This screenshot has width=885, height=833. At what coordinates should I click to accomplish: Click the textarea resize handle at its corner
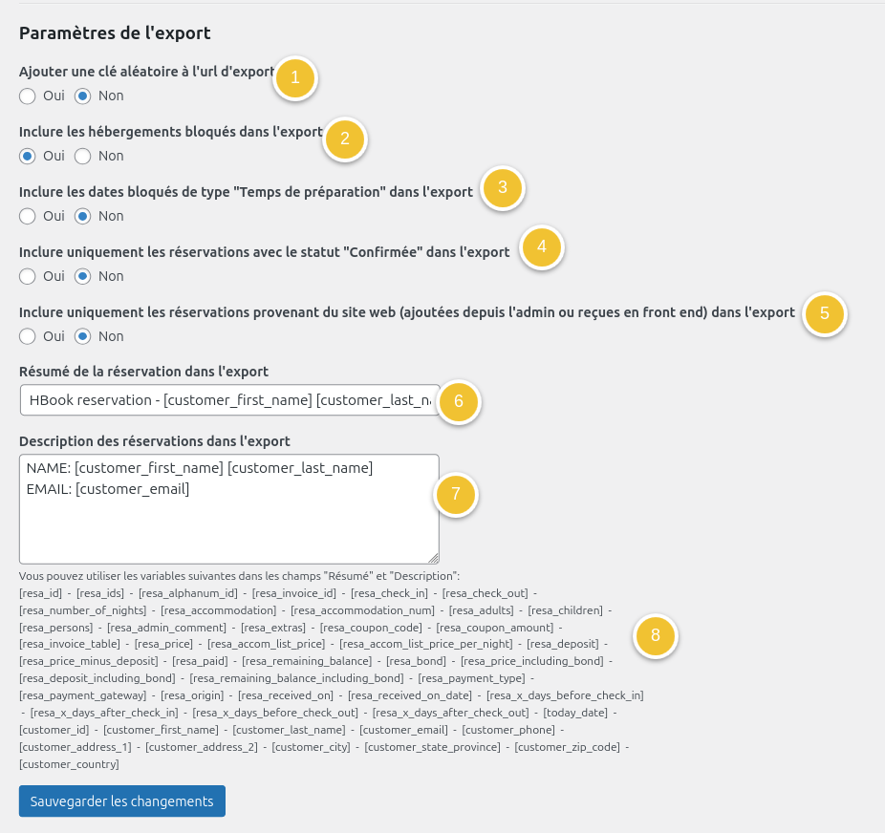[x=435, y=558]
